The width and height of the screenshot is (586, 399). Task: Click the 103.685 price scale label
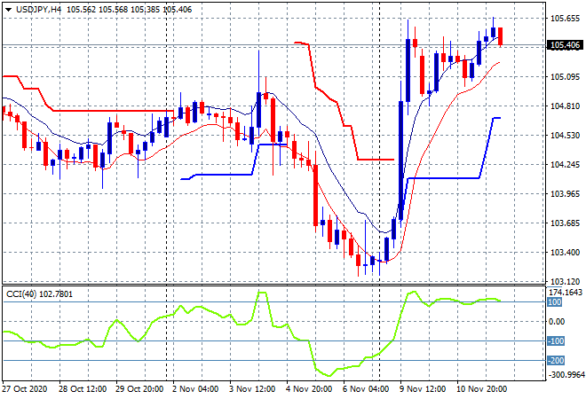click(x=565, y=223)
